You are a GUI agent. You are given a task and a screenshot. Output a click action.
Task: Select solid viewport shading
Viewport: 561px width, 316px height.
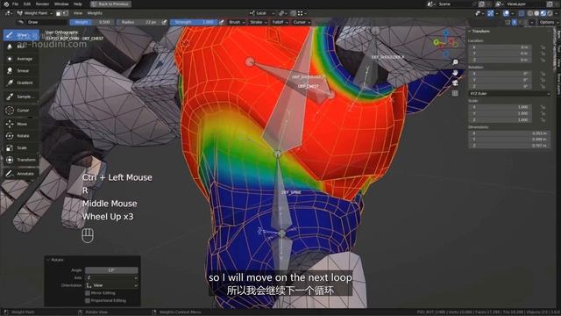[536, 13]
